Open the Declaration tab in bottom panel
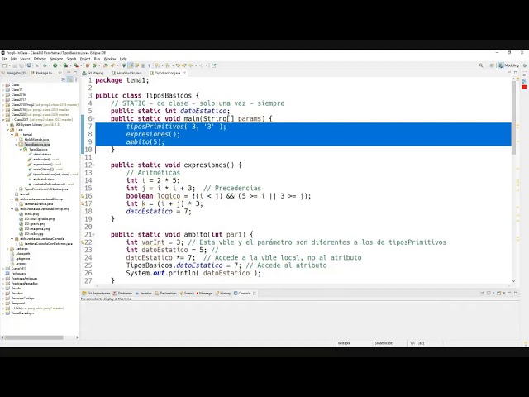529x397 pixels. 165,294
